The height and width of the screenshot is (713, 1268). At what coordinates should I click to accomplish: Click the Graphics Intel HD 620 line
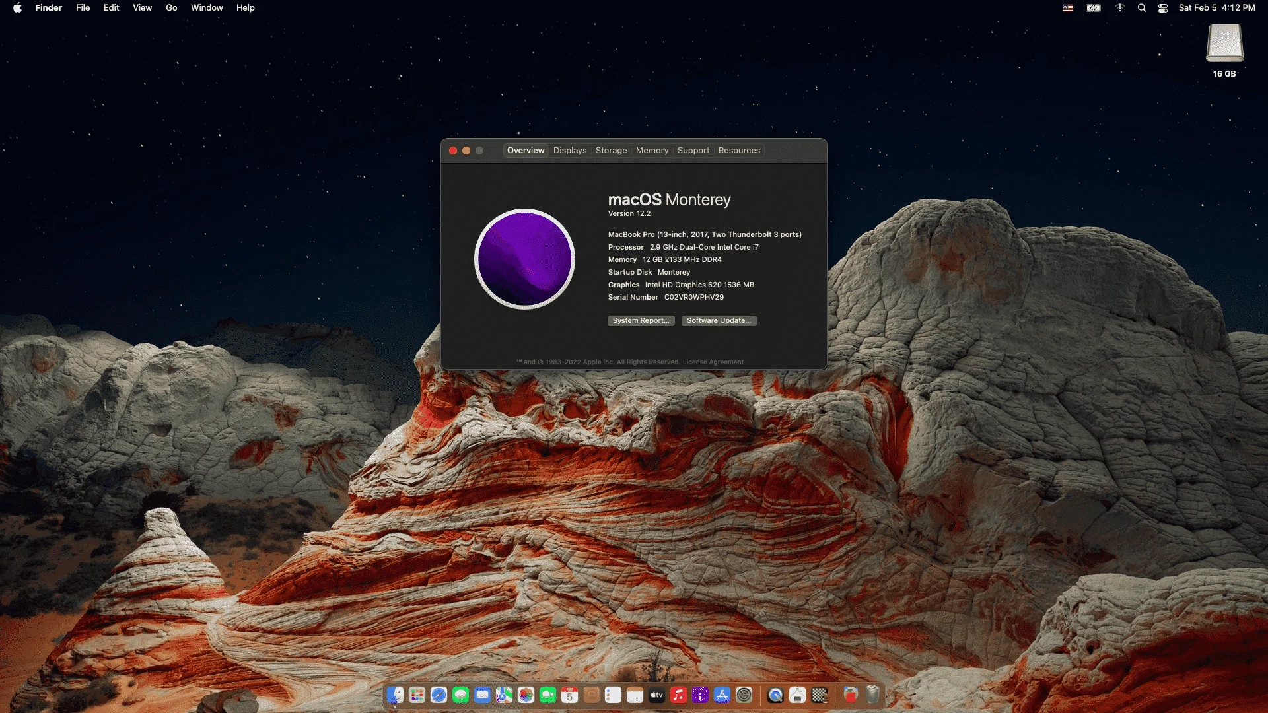click(681, 285)
